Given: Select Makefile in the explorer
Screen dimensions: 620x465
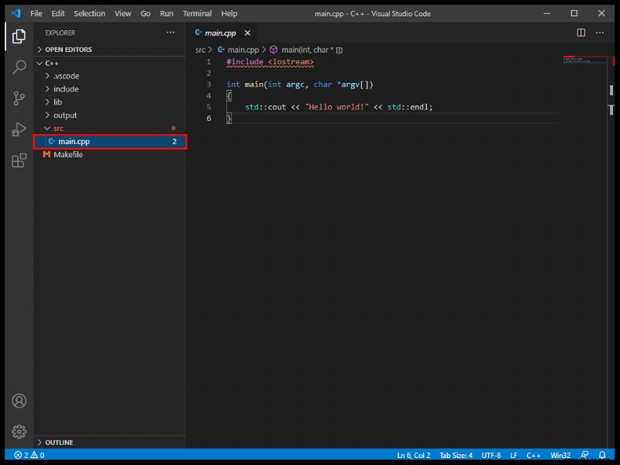Looking at the screenshot, I should 110,154.
